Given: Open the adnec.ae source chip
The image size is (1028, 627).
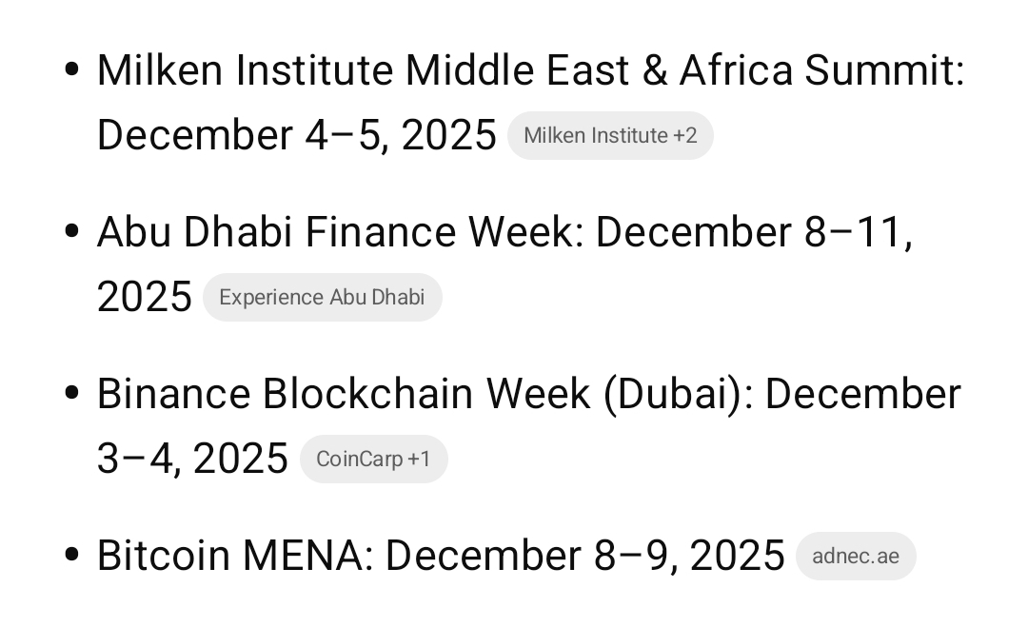Looking at the screenshot, I should tap(855, 557).
